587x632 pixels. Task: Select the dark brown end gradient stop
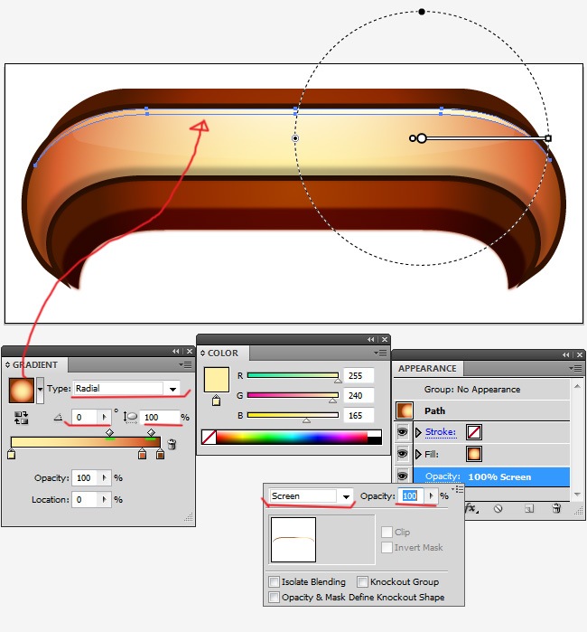160,455
